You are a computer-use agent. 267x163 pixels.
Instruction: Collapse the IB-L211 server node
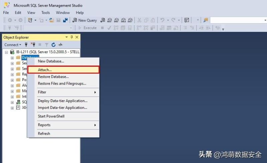pyautogui.click(x=6, y=52)
